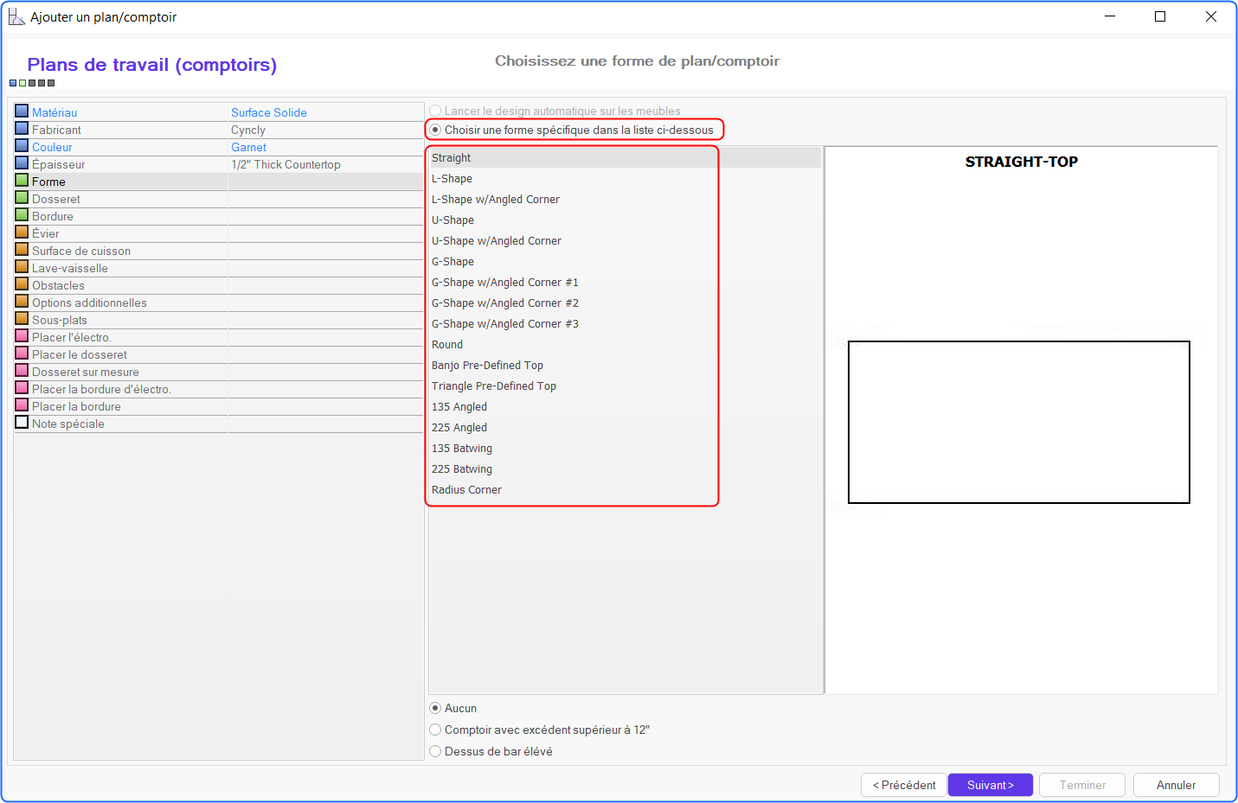Click the orange icon beside Surface de cuisson
The height and width of the screenshot is (803, 1238).
click(x=22, y=250)
